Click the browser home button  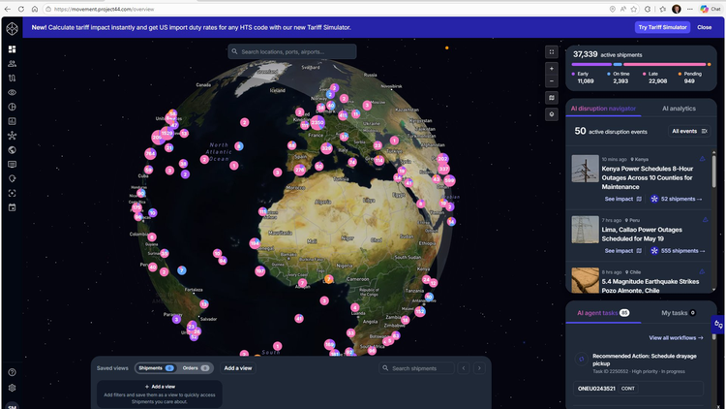pos(34,9)
